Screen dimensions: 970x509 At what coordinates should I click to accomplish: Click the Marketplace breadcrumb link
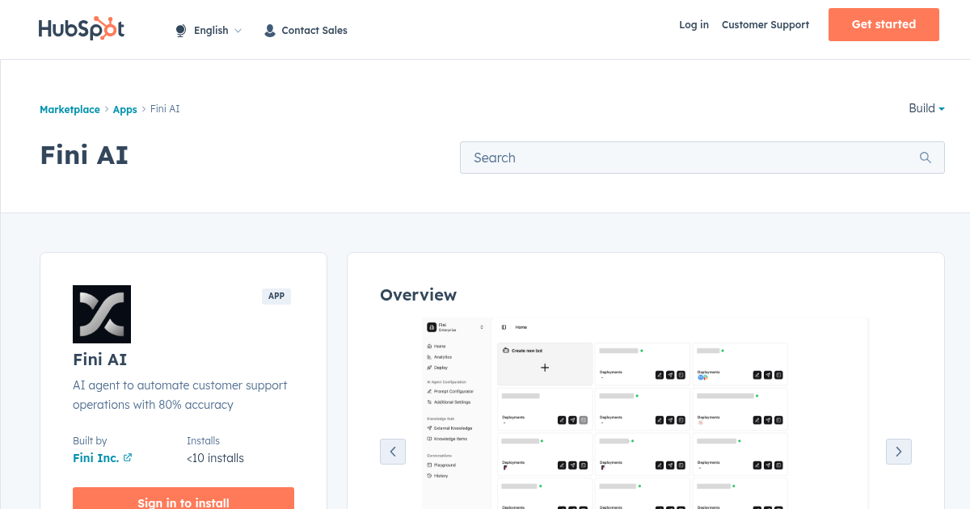(x=70, y=109)
